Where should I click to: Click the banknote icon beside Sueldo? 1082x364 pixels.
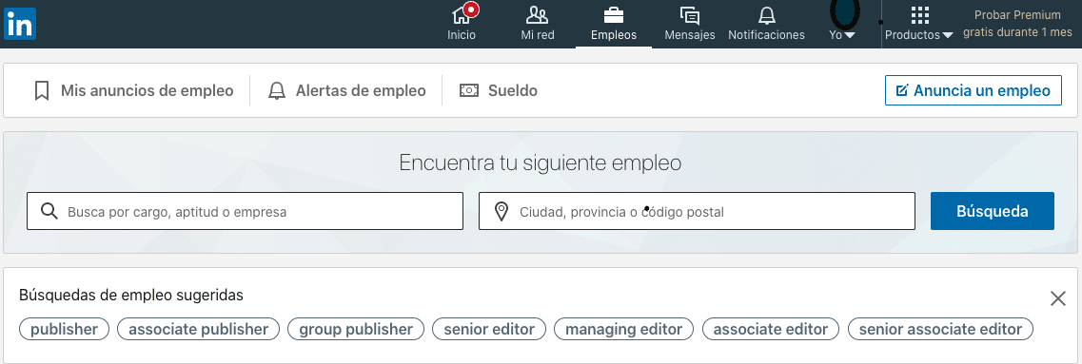(x=469, y=90)
